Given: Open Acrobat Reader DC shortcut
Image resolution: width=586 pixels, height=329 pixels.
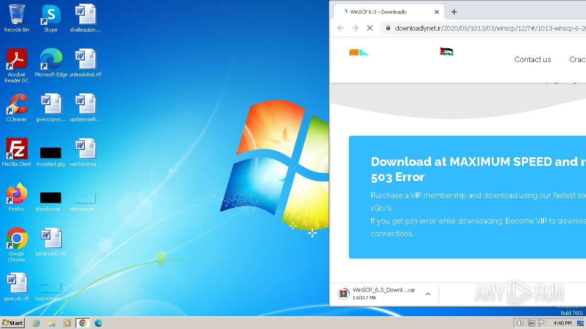Looking at the screenshot, I should [x=16, y=66].
